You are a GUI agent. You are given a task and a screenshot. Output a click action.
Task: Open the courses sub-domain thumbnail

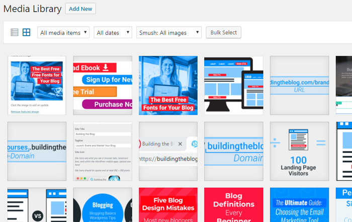[37, 151]
